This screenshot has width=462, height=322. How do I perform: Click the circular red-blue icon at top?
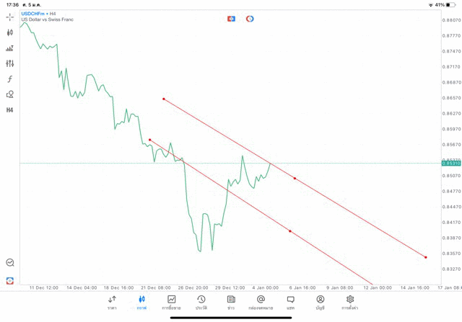click(250, 19)
